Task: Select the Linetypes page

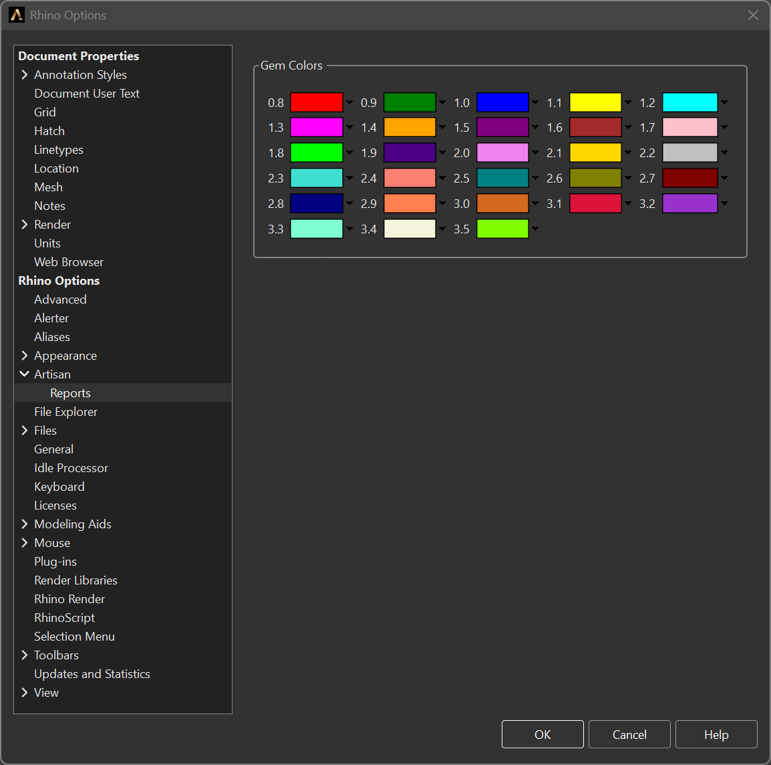Action: point(59,150)
